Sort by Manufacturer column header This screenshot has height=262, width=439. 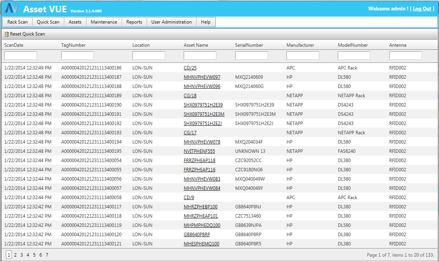[300, 45]
